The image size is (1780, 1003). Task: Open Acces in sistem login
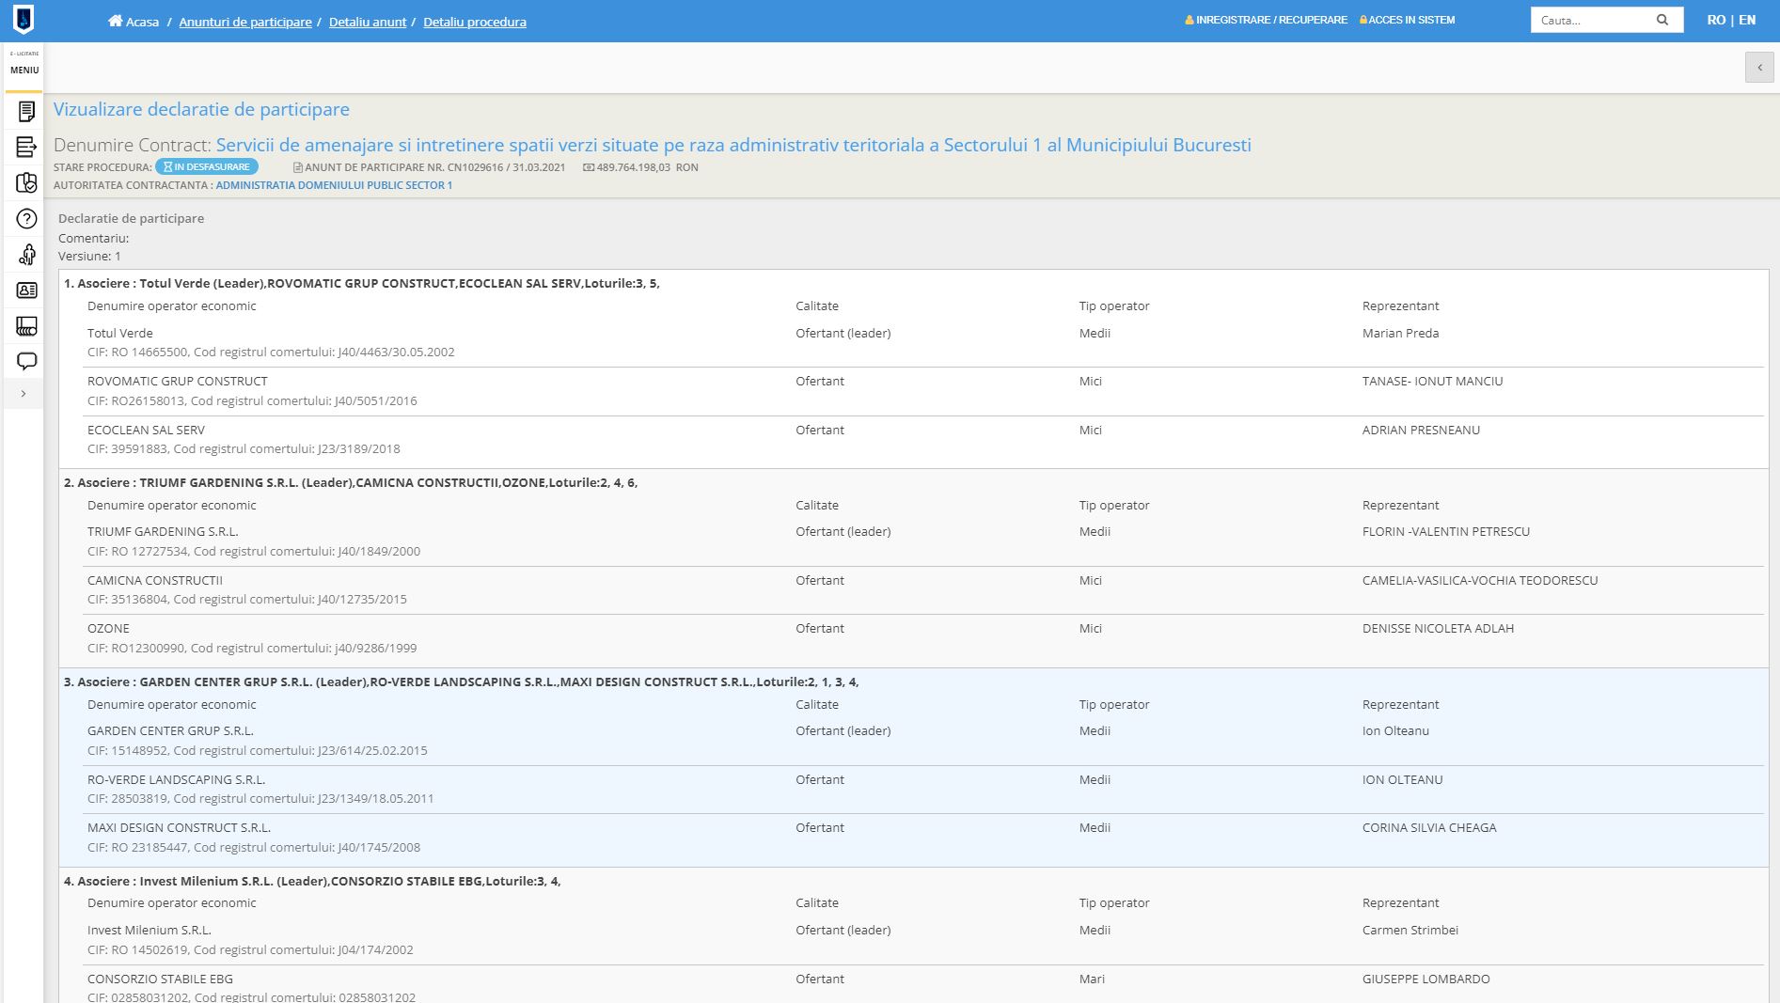click(x=1407, y=20)
